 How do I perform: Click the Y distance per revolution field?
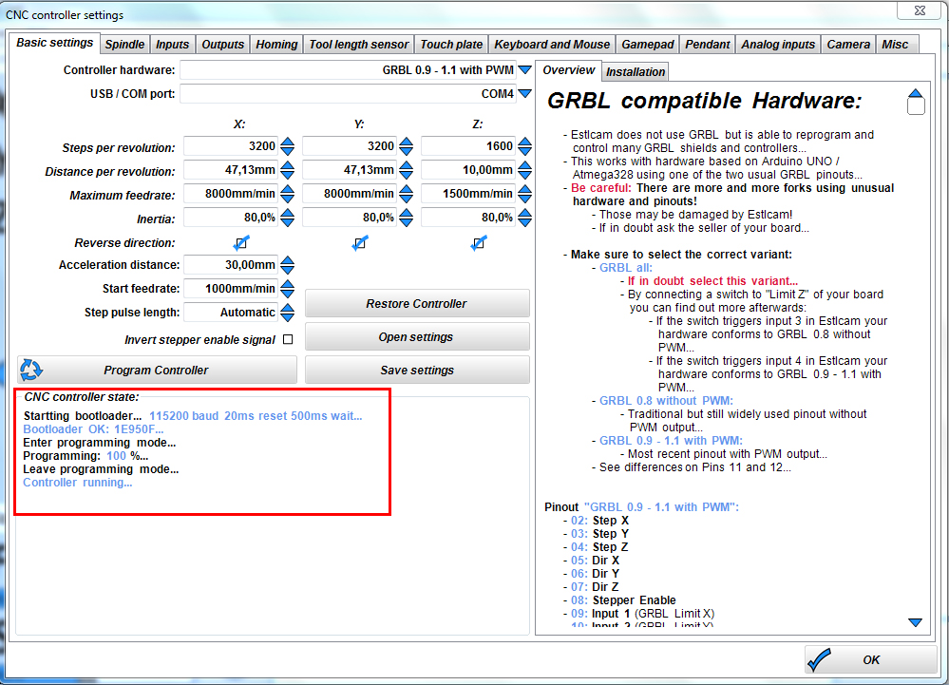point(349,170)
